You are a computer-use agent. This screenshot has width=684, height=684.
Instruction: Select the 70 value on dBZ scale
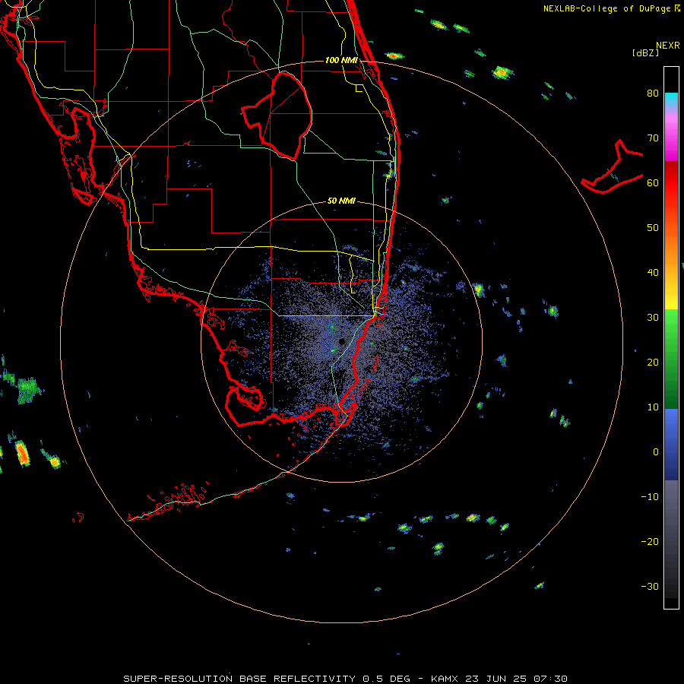click(653, 138)
